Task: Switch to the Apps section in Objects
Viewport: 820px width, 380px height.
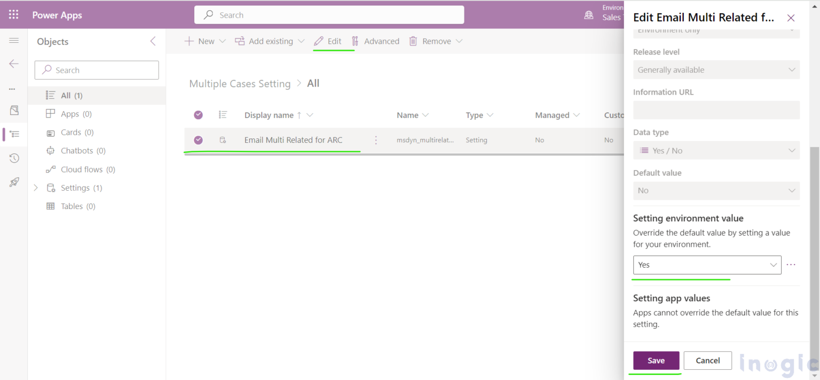Action: (70, 113)
